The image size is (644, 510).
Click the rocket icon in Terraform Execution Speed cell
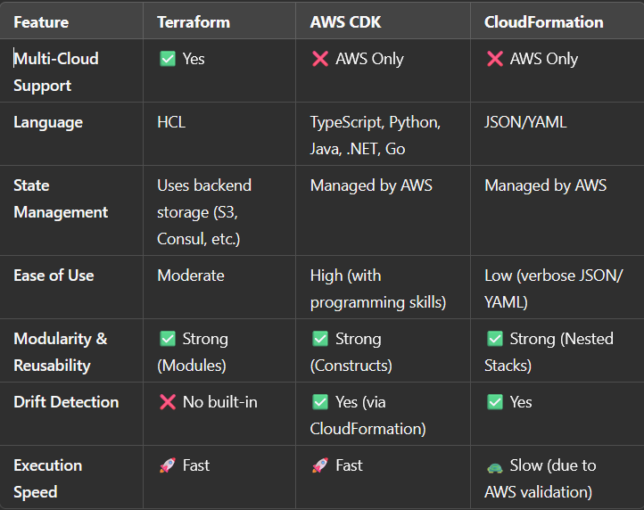coord(166,465)
